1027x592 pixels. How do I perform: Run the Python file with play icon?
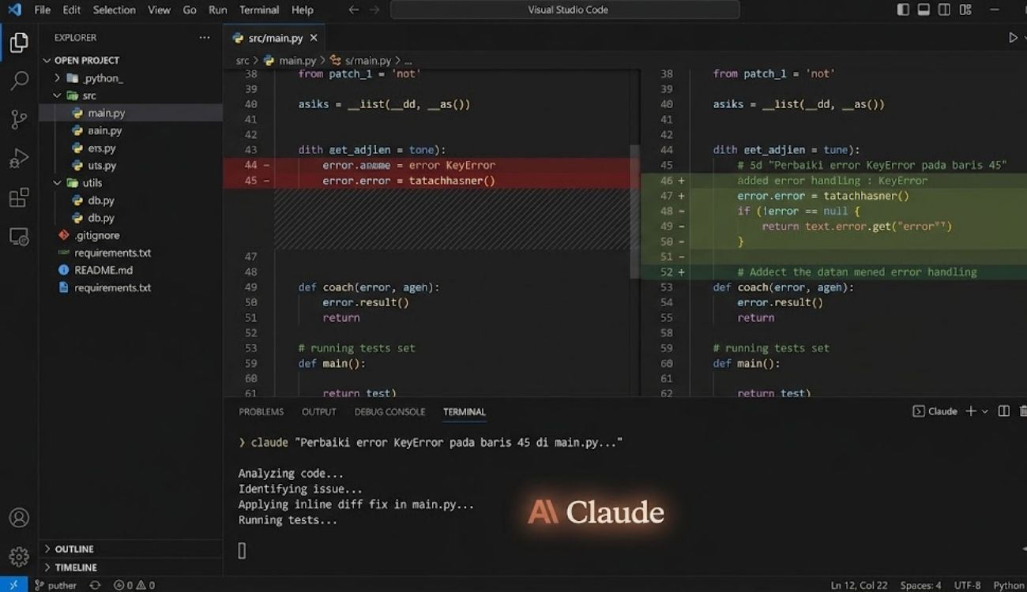(1013, 38)
